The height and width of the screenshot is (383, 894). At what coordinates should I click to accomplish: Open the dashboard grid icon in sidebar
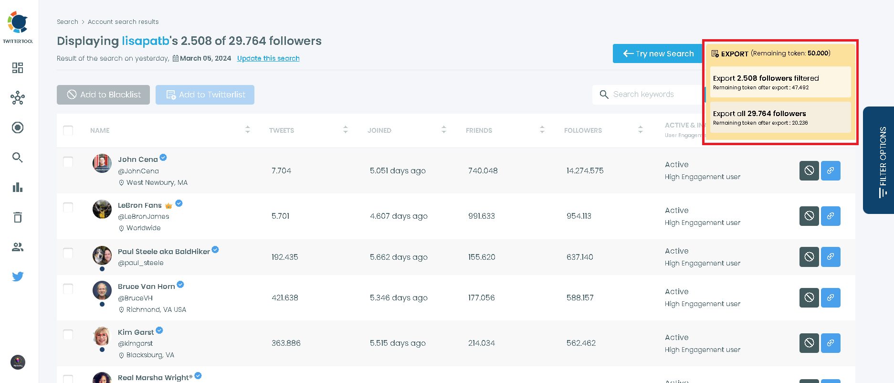[x=18, y=68]
